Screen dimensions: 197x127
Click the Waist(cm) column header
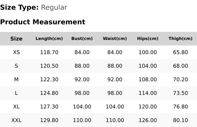point(115,39)
